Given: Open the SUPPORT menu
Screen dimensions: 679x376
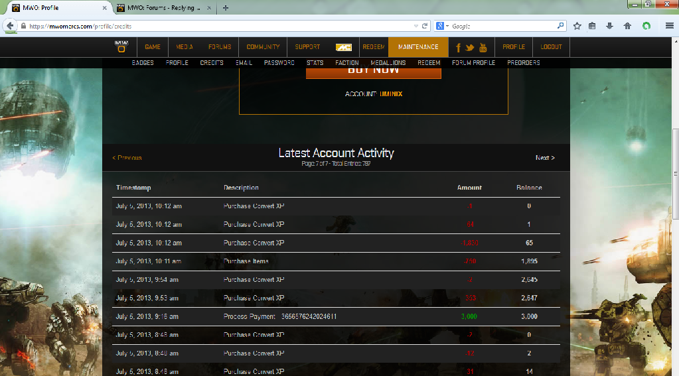Looking at the screenshot, I should [307, 46].
